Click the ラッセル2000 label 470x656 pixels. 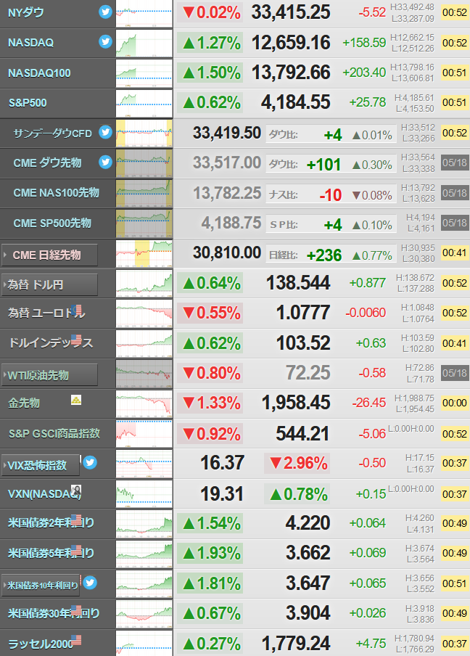(41, 644)
